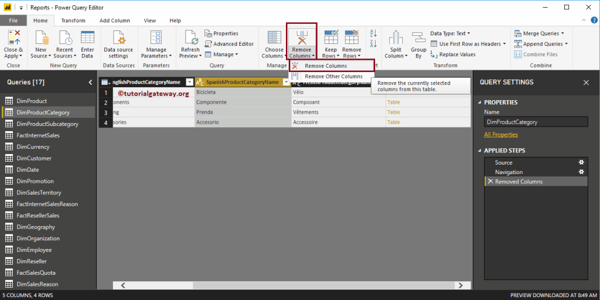
Task: Click the Table link in row 3
Action: (393, 112)
